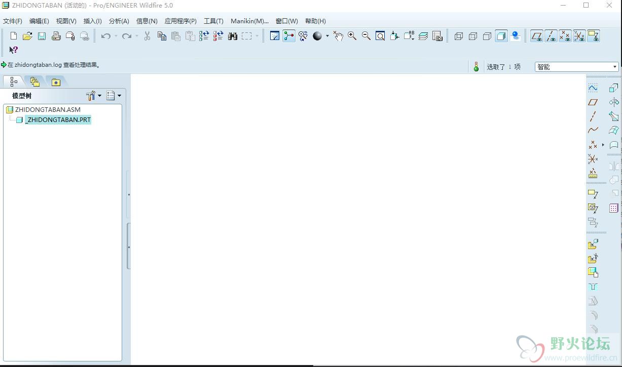Image resolution: width=622 pixels, height=367 pixels.
Task: Click the green selection status indicator
Action: tap(476, 67)
